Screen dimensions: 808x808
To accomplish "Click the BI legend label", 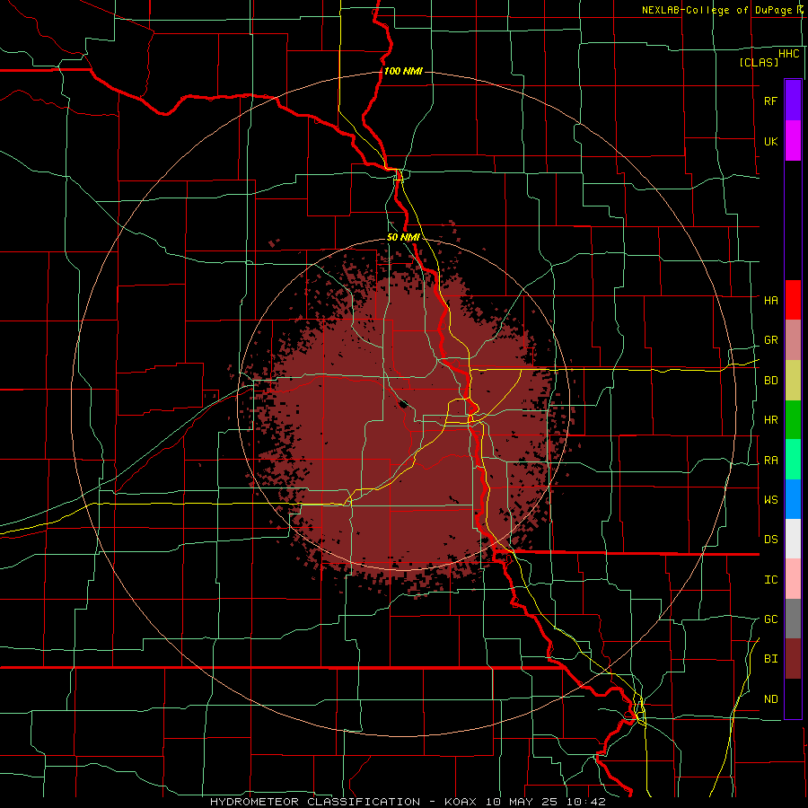I will point(770,659).
